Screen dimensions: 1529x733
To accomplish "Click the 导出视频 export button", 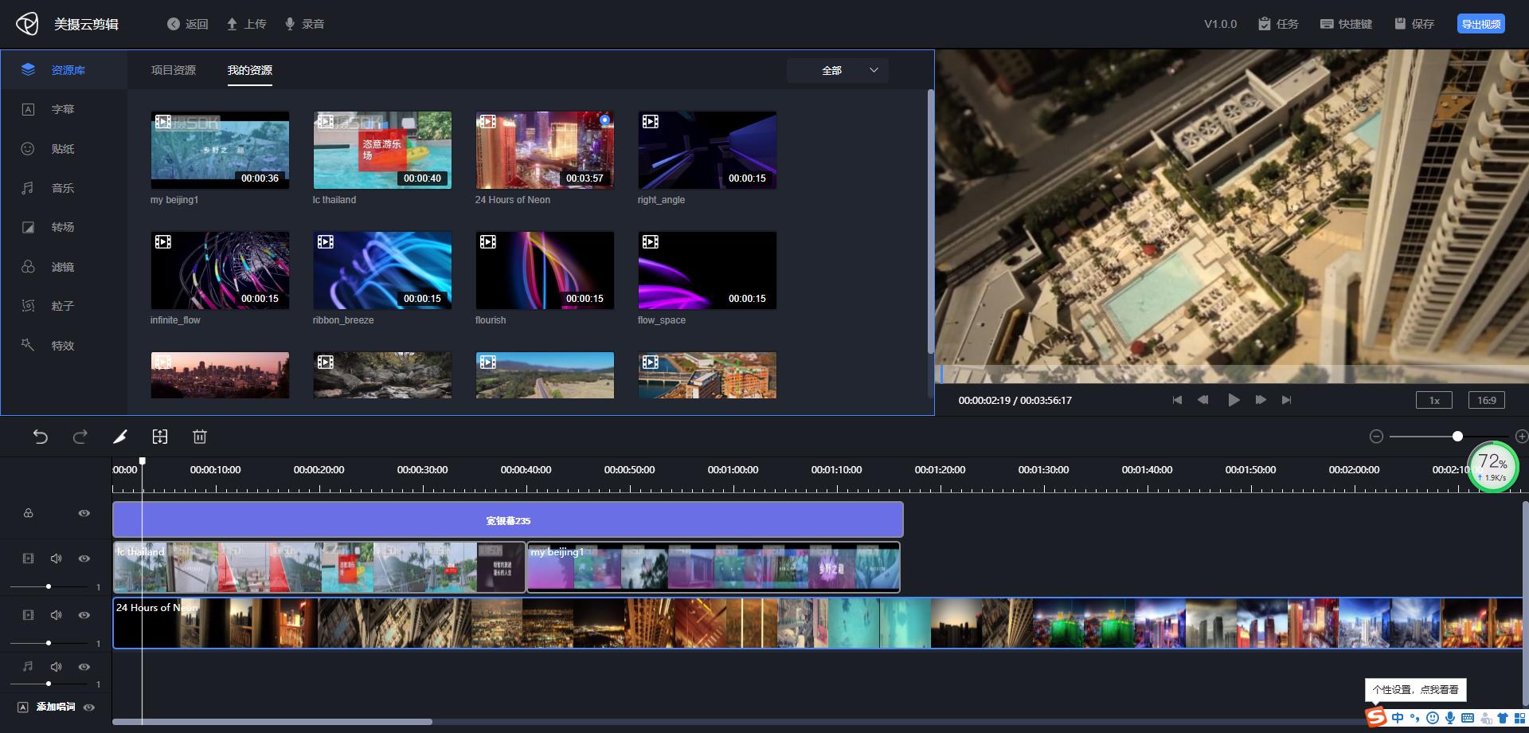I will (x=1480, y=24).
